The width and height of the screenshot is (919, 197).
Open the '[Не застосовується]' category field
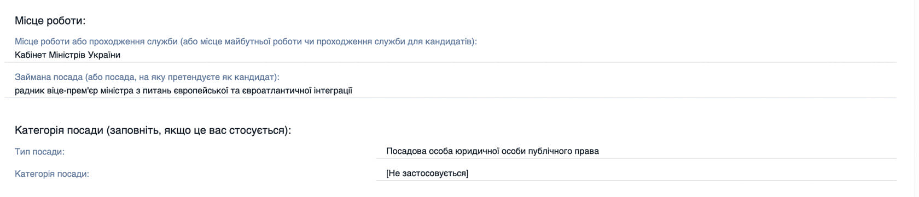tap(427, 174)
